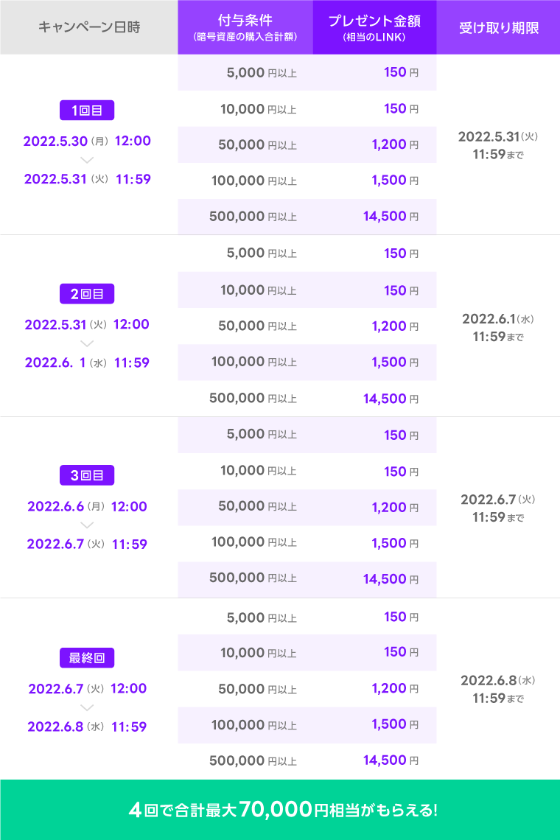
Task: Click the 2022.5.30(月) 12:00 start date
Action: coord(87,141)
